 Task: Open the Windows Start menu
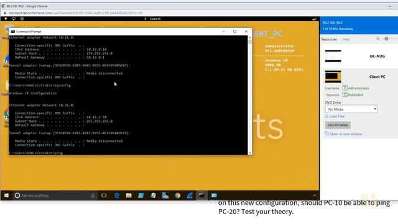tap(6, 195)
